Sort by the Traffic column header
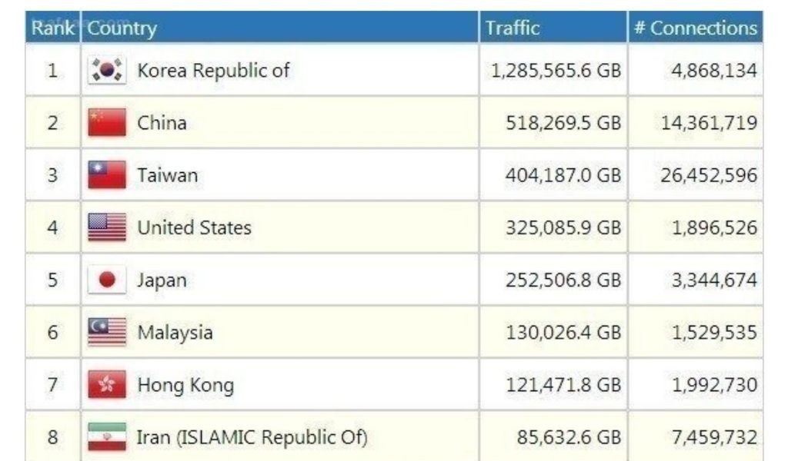 click(x=512, y=28)
